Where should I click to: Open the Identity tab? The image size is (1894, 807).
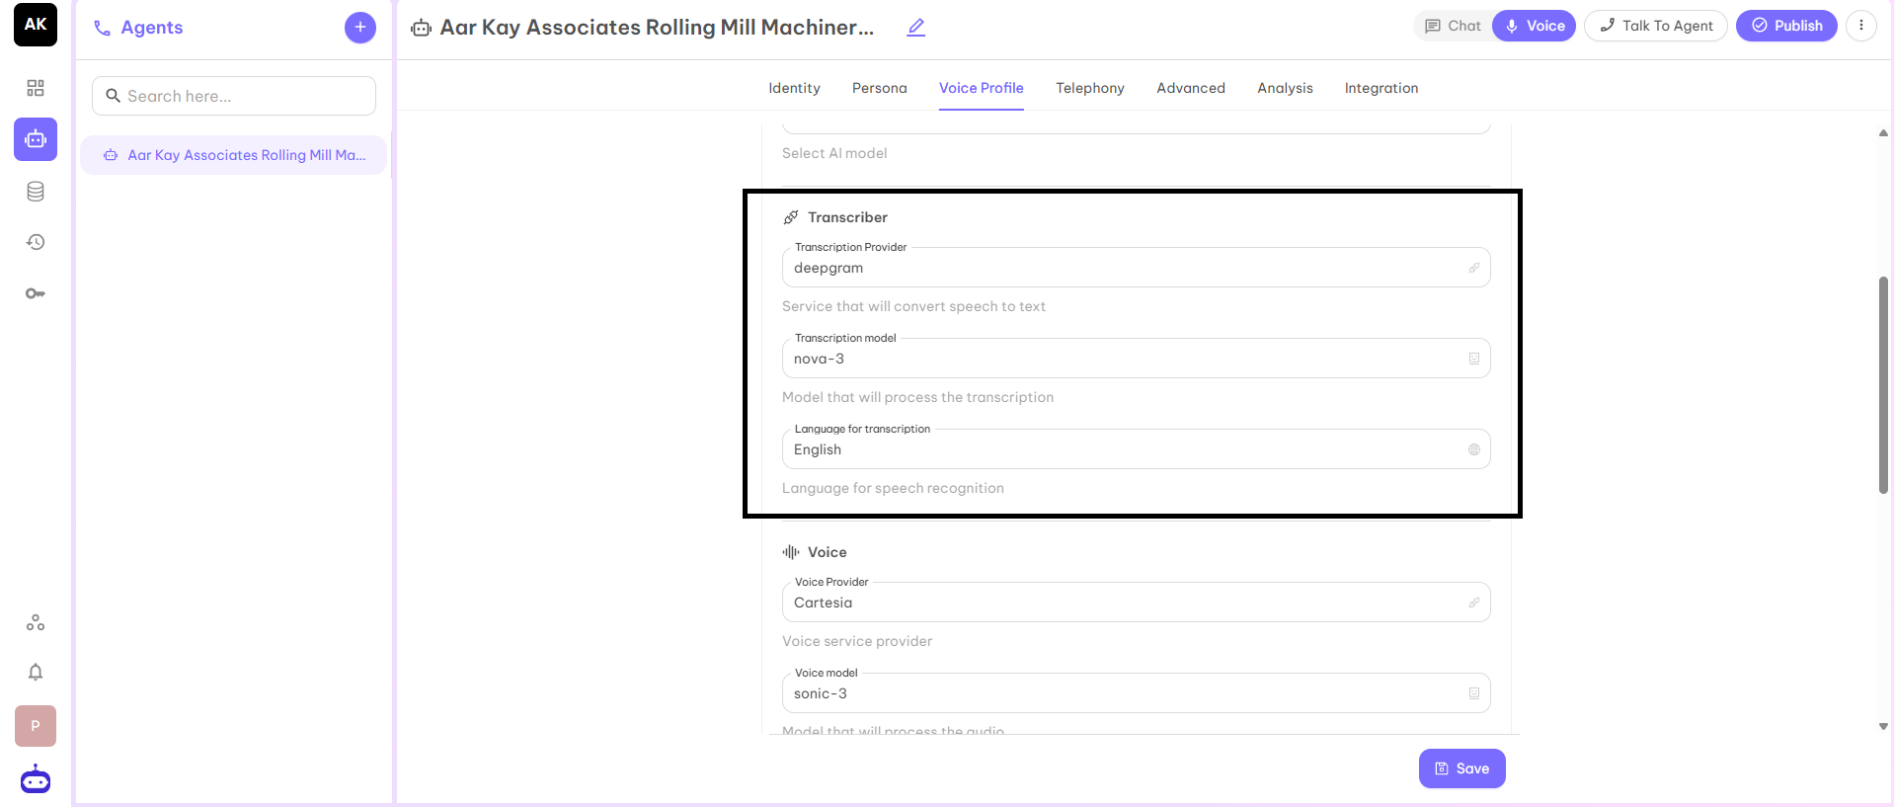point(794,88)
